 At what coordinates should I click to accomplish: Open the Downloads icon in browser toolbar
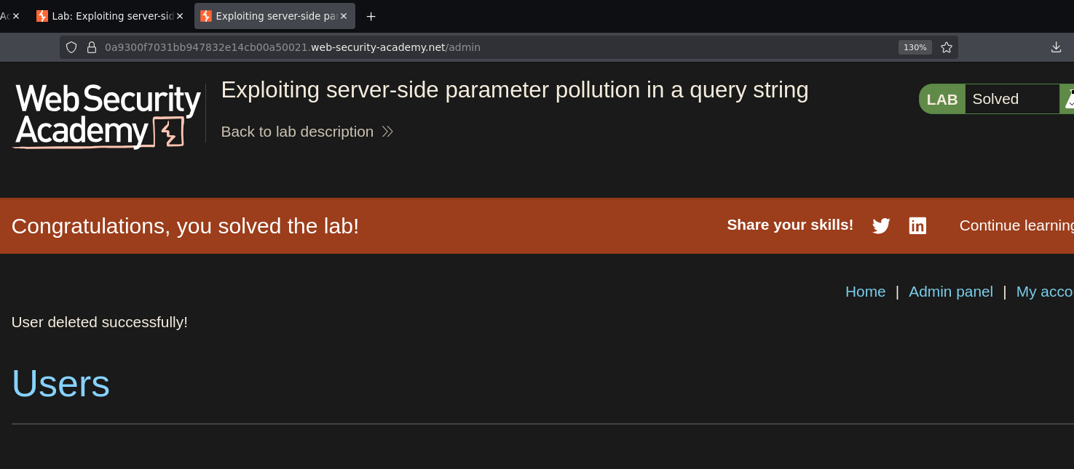[1056, 47]
